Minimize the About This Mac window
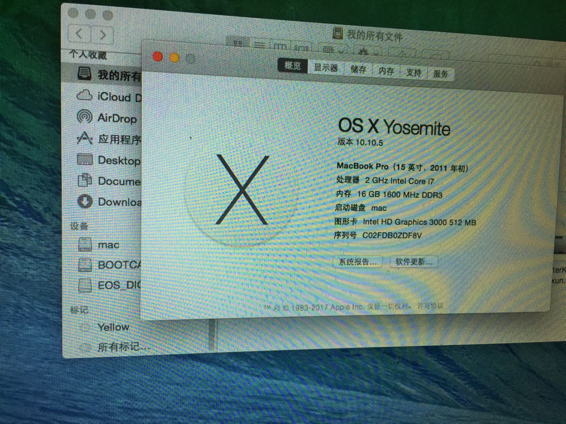 pos(174,57)
